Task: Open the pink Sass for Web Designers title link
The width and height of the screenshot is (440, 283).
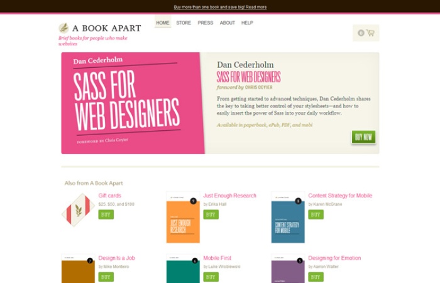Action: click(x=249, y=77)
